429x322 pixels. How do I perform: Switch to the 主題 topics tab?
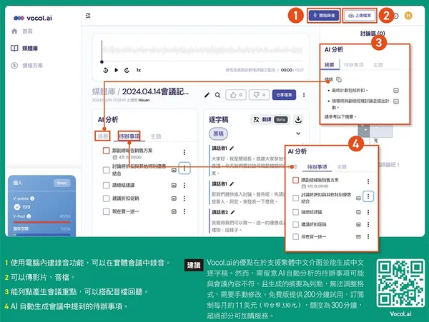pos(156,136)
